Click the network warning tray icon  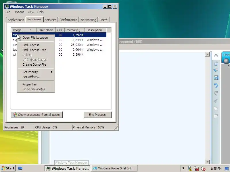click(x=189, y=169)
